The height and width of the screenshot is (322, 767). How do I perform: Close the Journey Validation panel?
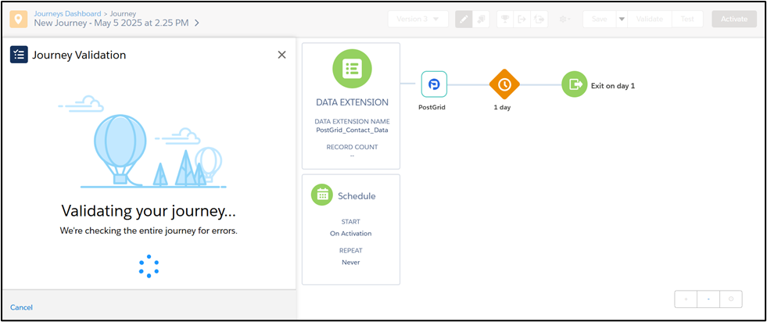tap(281, 55)
